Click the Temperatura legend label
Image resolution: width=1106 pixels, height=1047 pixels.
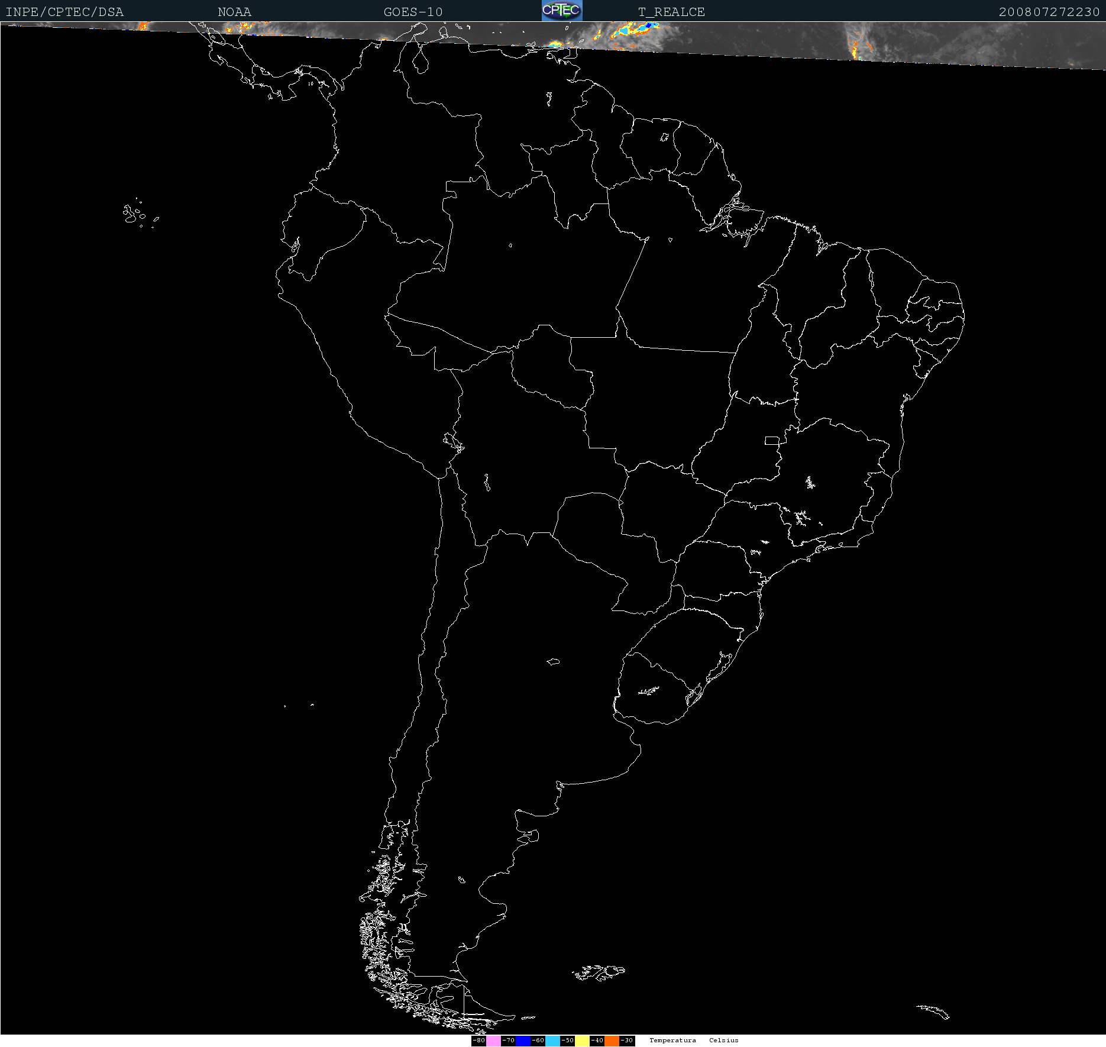tap(672, 1040)
